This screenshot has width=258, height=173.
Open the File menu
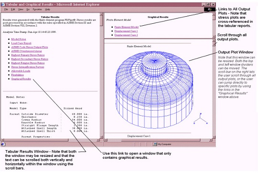[x=6, y=10]
